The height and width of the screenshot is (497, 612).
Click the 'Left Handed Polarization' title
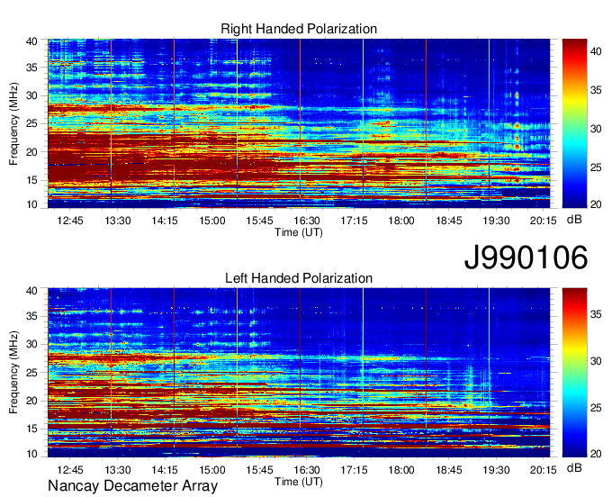299,278
